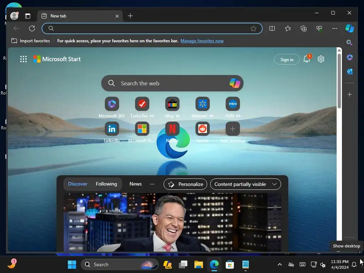Open Browser essentials heart icon
Screen dimensions: 364x273
(319, 28)
